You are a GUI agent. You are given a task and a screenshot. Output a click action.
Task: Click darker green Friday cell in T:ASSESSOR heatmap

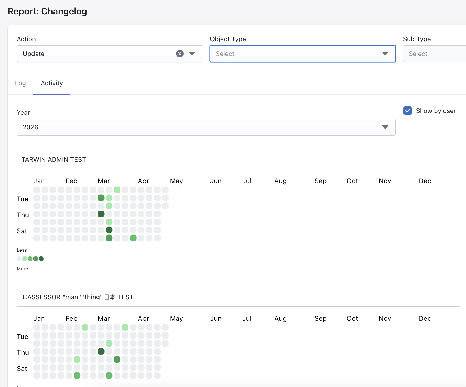point(117,360)
